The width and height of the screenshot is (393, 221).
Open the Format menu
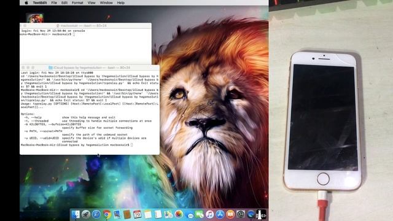(x=77, y=2)
